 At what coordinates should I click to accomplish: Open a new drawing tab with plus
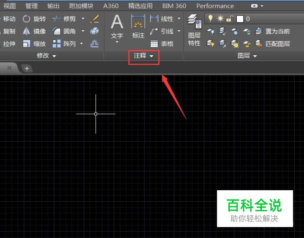[x=27, y=68]
